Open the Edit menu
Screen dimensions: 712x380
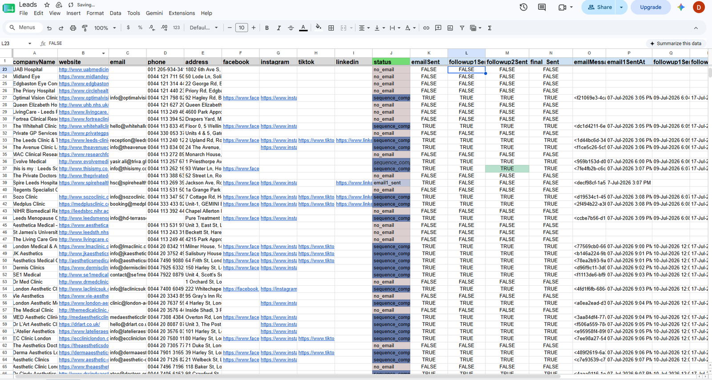coord(39,13)
